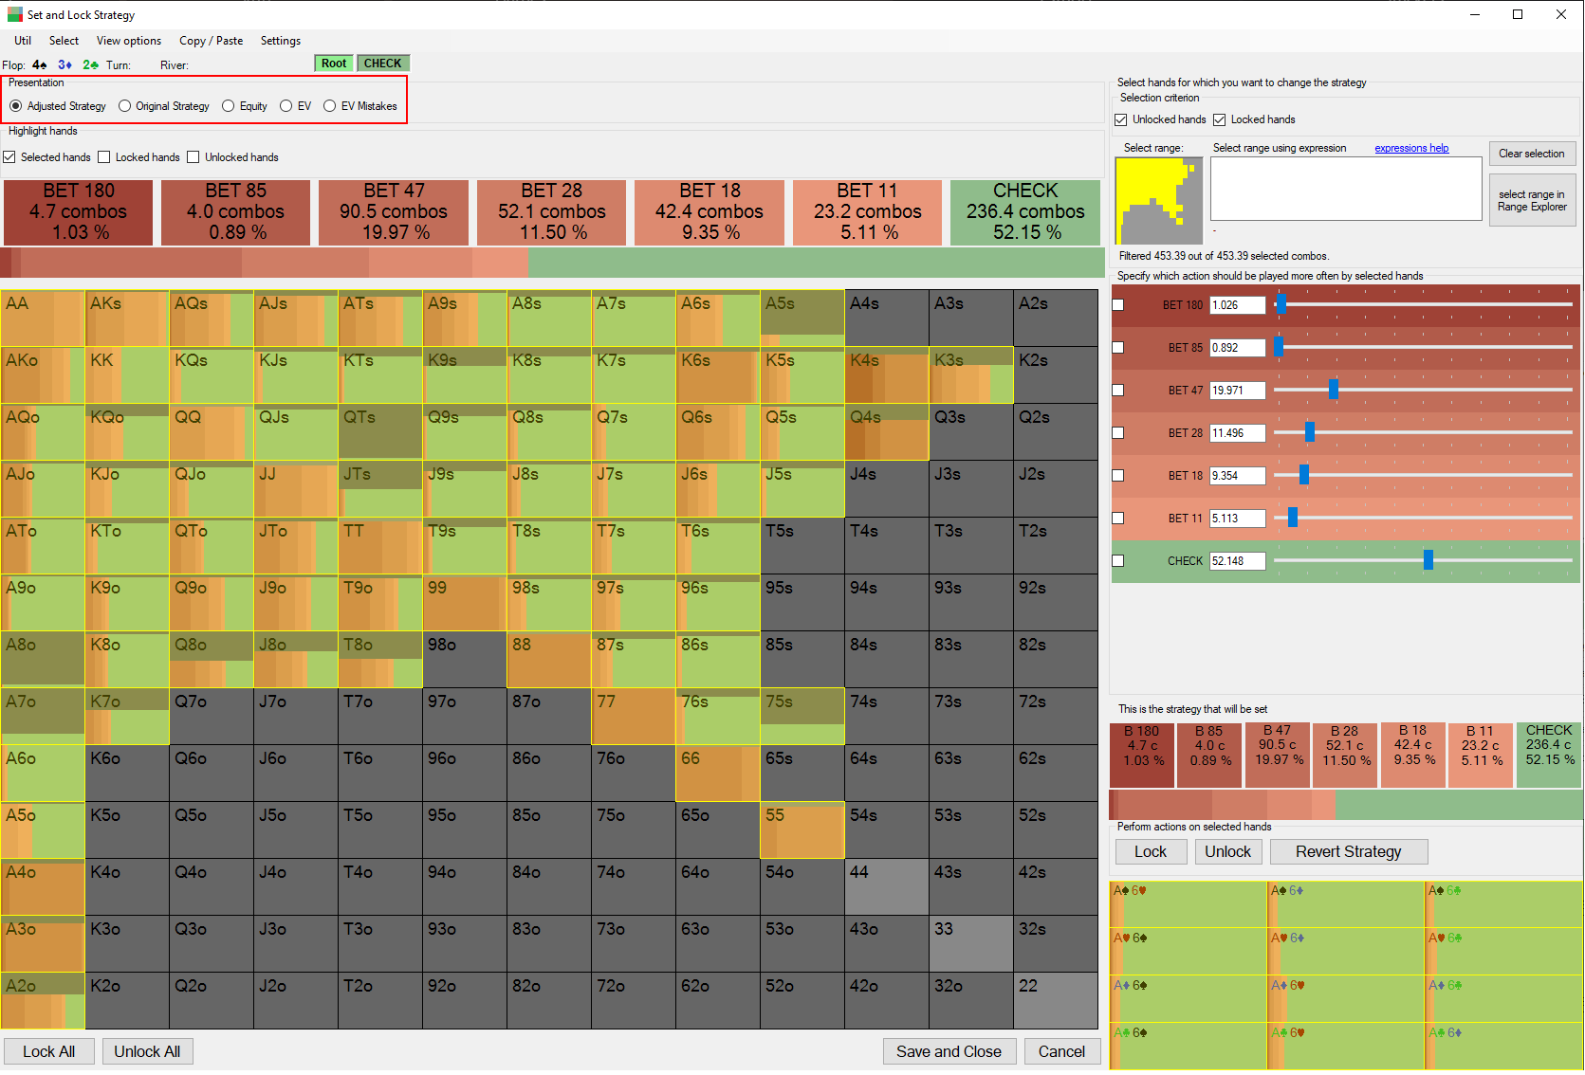Image resolution: width=1585 pixels, height=1075 pixels.
Task: Open the Util menu
Action: [23, 41]
